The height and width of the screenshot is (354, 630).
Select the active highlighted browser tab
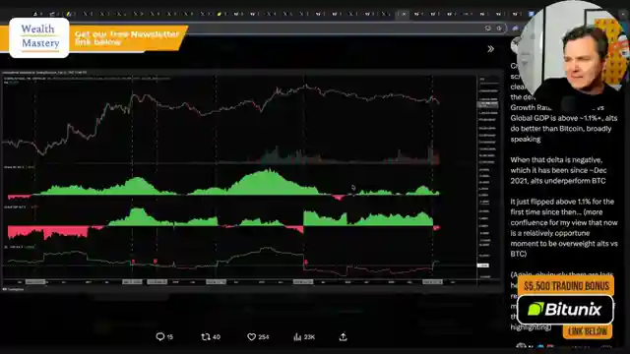pos(403,14)
